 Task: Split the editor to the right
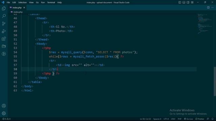(x=208, y=7)
